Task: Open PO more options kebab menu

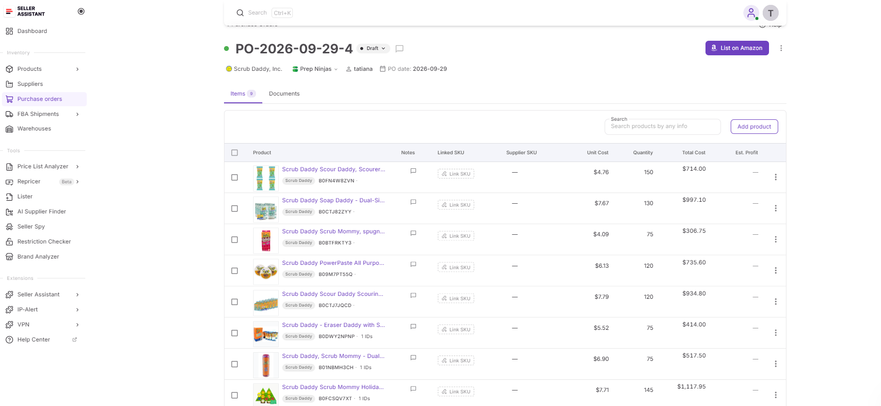Action: coord(781,48)
